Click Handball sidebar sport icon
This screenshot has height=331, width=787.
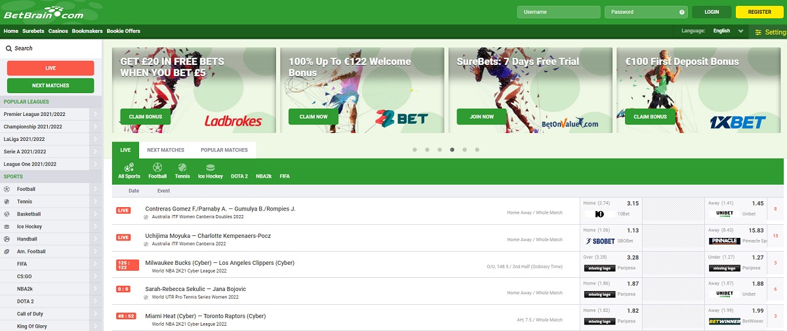(x=7, y=239)
